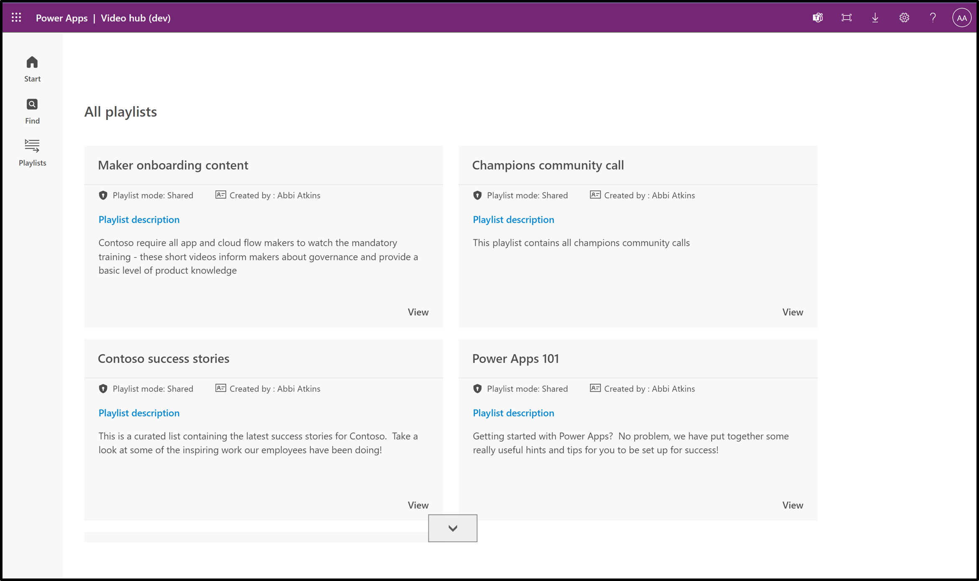Open Playlist description link for Champions community call
This screenshot has width=979, height=581.
click(513, 219)
